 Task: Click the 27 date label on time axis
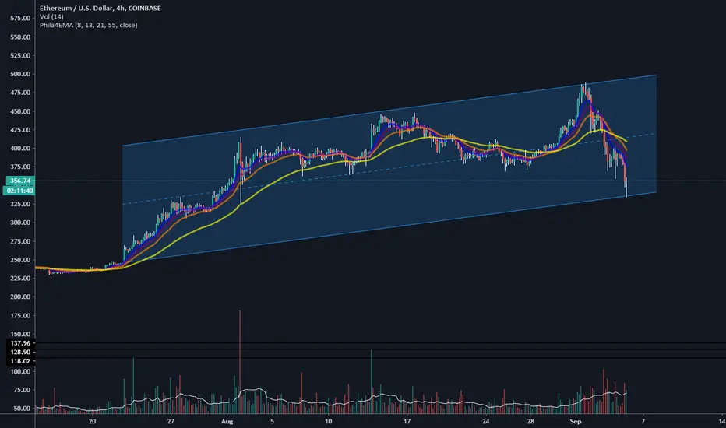pyautogui.click(x=171, y=422)
